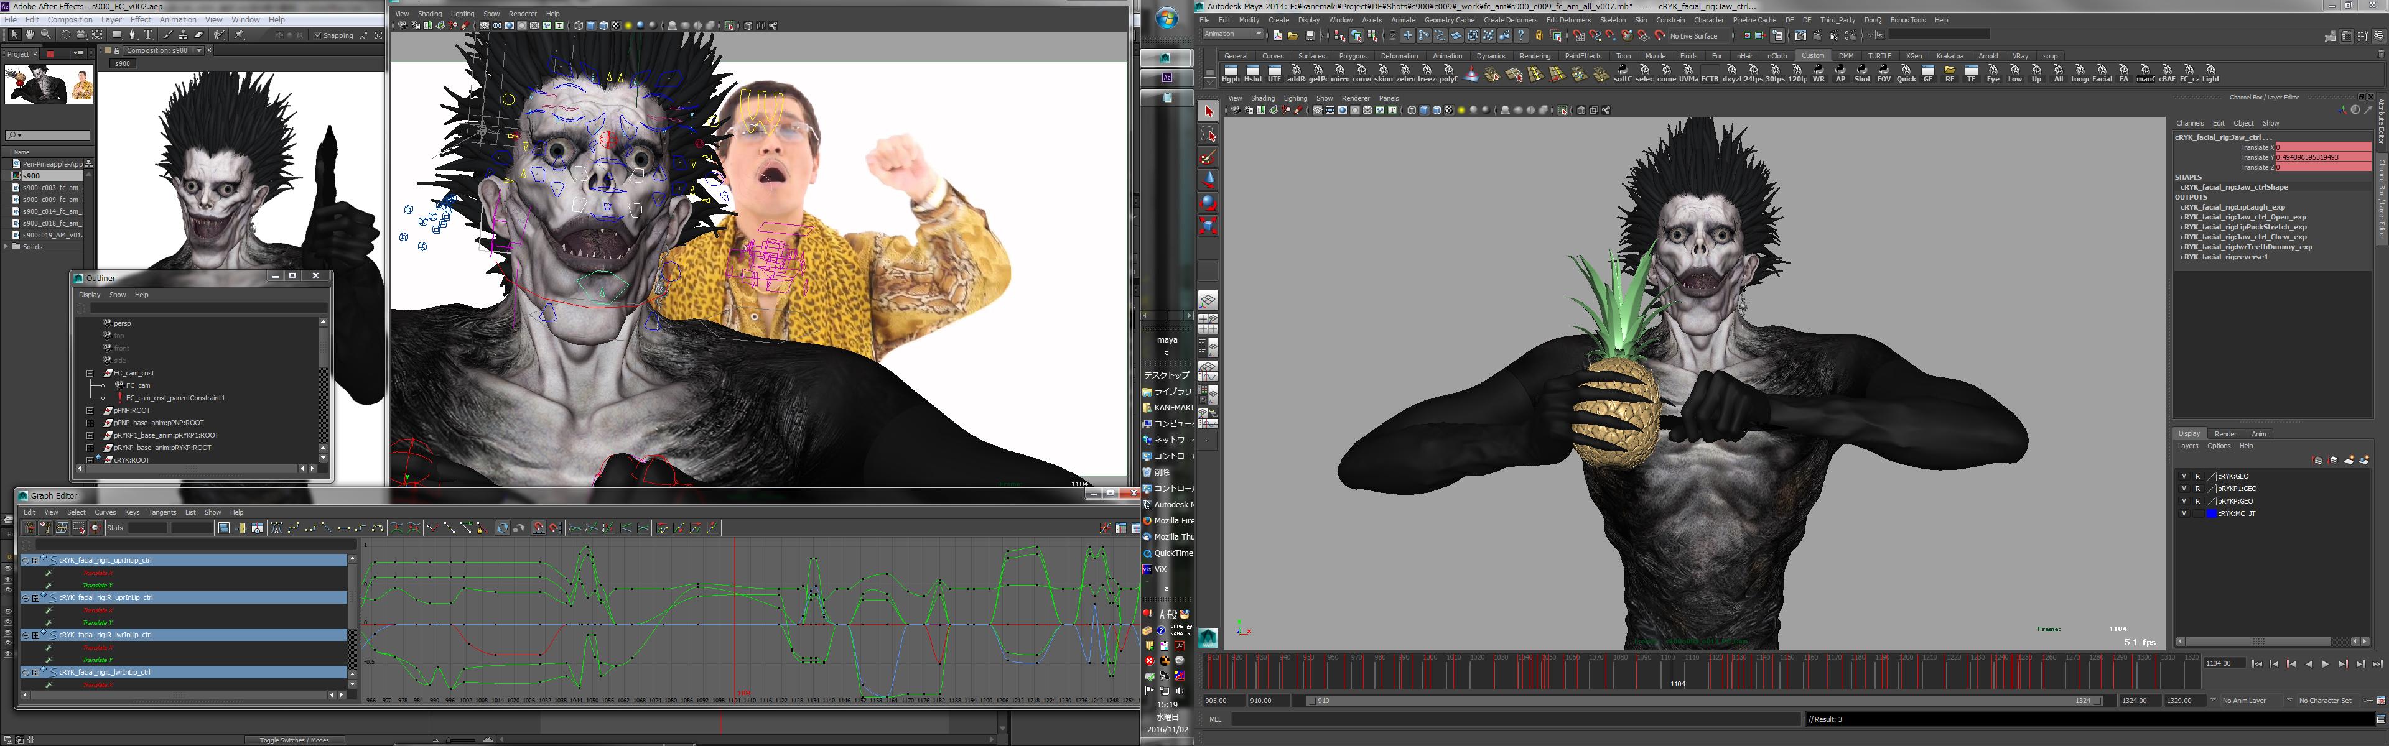
Task: Toggle the Snapping checkbox in After Effects
Action: pos(317,35)
